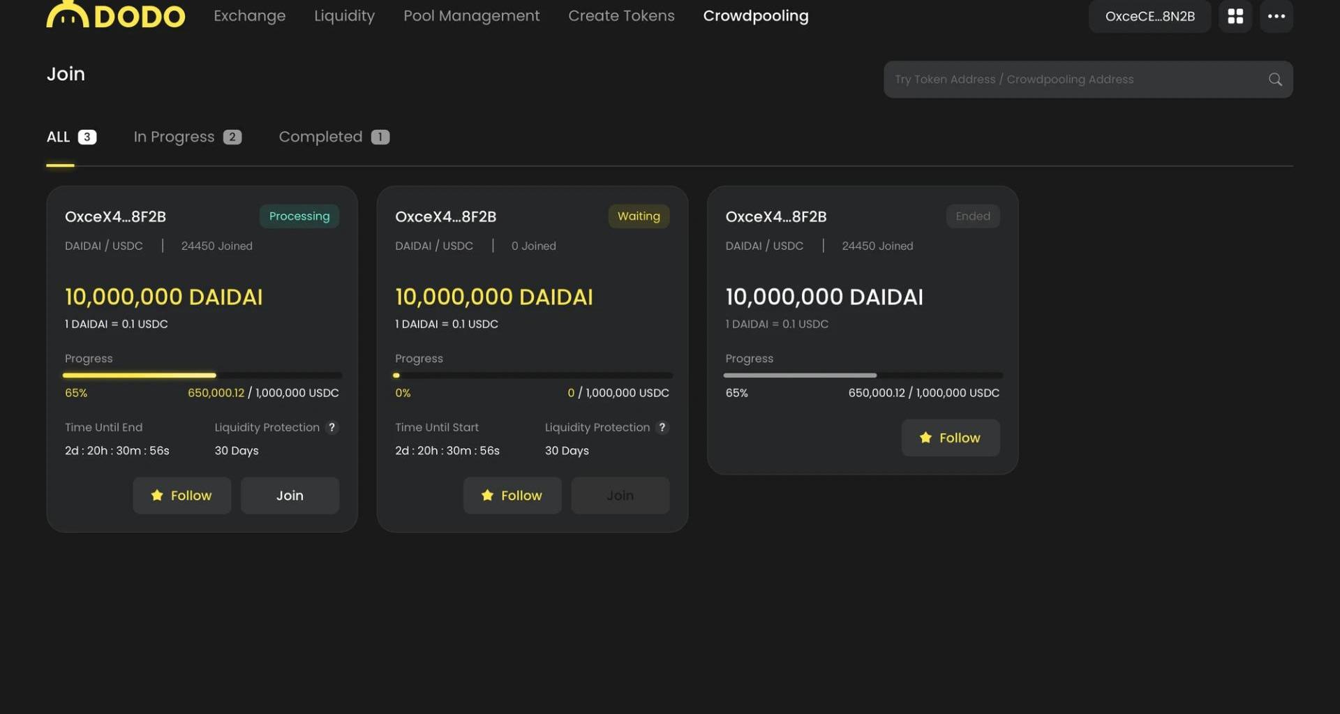Screen dimensions: 1340x714
Task: Click the address title on the Processing card
Action: (115, 217)
